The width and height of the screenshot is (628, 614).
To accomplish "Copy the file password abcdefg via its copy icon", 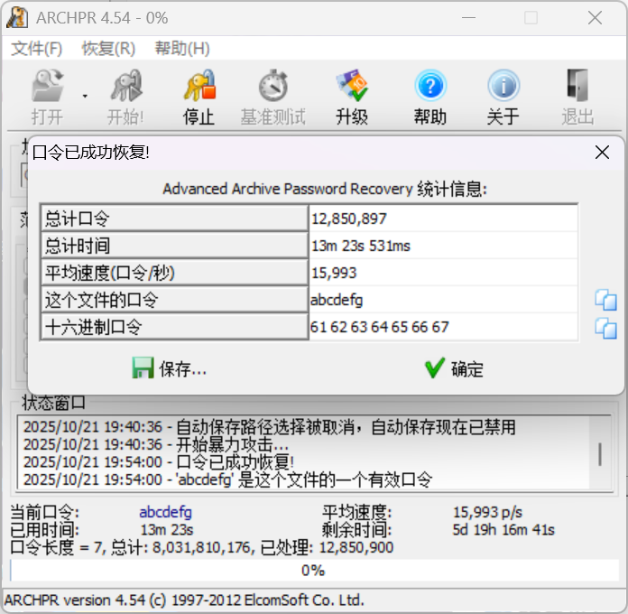I will (x=605, y=300).
